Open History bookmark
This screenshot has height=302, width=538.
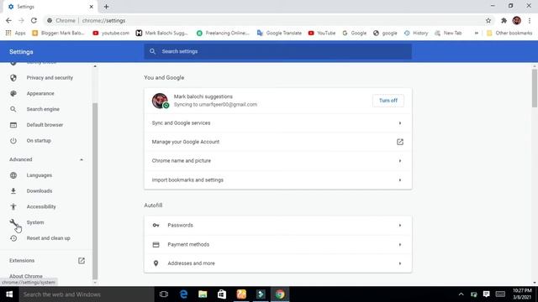pyautogui.click(x=416, y=33)
